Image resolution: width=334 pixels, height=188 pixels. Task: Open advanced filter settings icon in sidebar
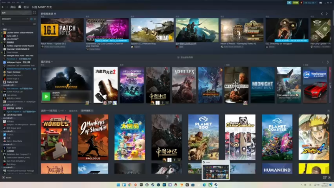coord(34,24)
